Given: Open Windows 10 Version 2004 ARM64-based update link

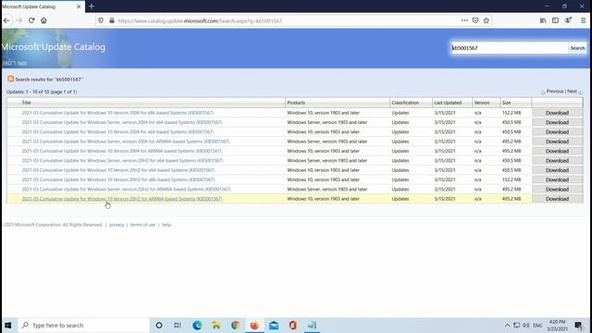Looking at the screenshot, I should click(121, 151).
